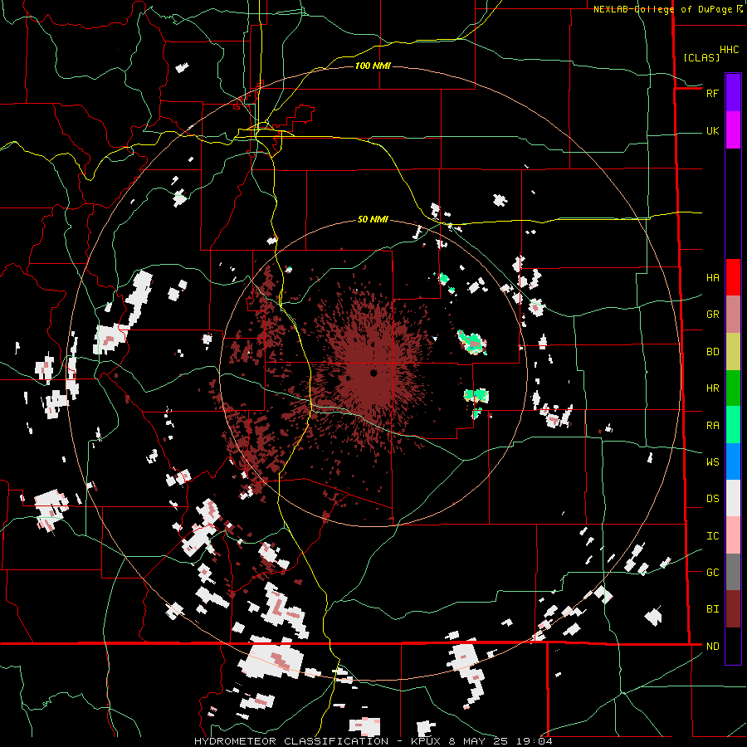
Task: Select the "BD" legend label
Action: 712,352
